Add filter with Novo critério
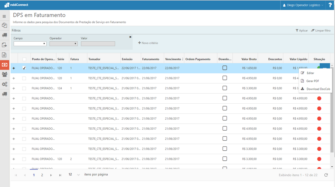This screenshot has height=187, width=335. tap(148, 43)
